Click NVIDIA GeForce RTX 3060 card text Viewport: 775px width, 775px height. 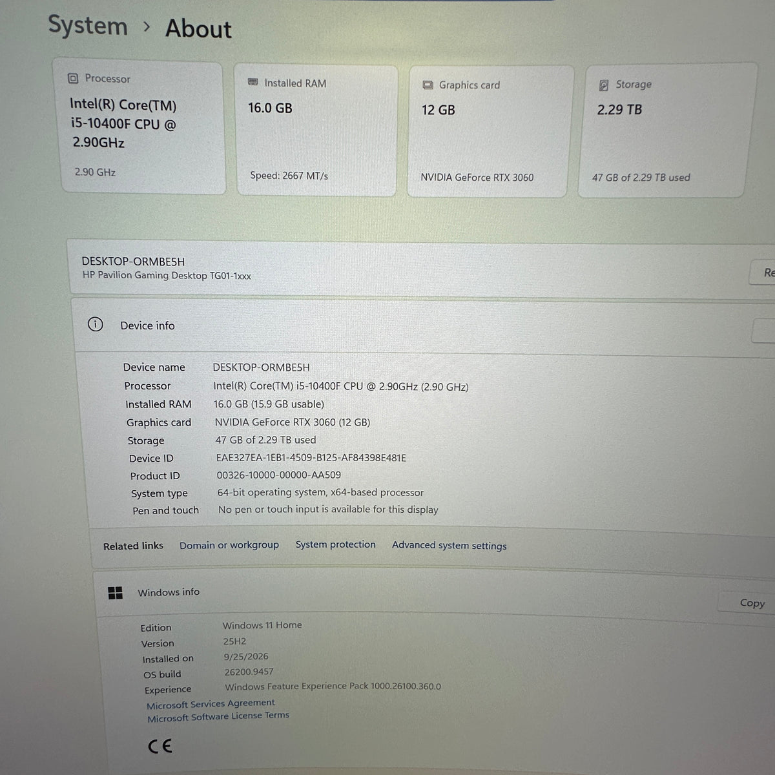point(477,177)
